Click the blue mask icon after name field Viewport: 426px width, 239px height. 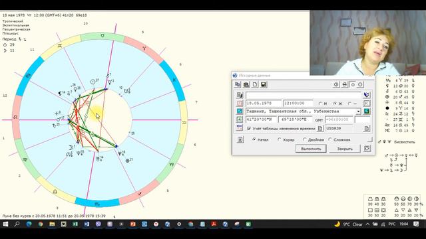pyautogui.click(x=367, y=95)
